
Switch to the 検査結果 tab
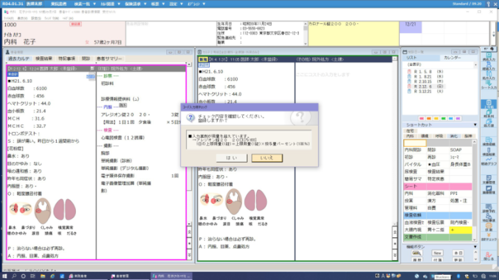(x=44, y=59)
